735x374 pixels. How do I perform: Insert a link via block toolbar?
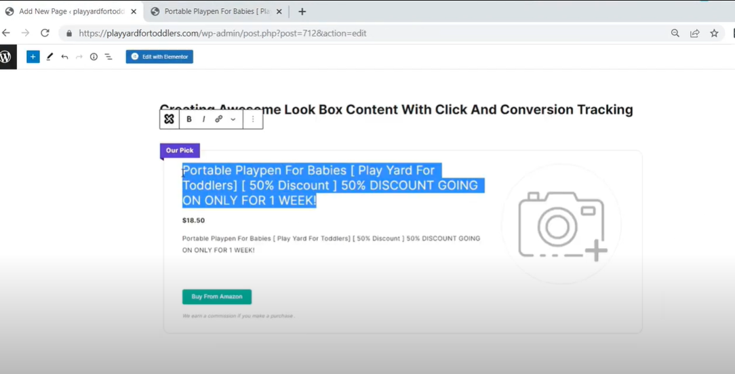tap(218, 119)
